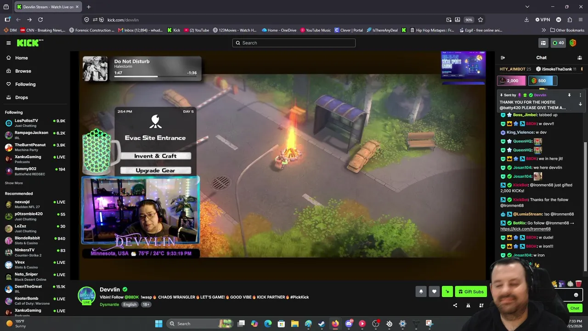Go forward in the browser
588x331 pixels.
[29, 20]
